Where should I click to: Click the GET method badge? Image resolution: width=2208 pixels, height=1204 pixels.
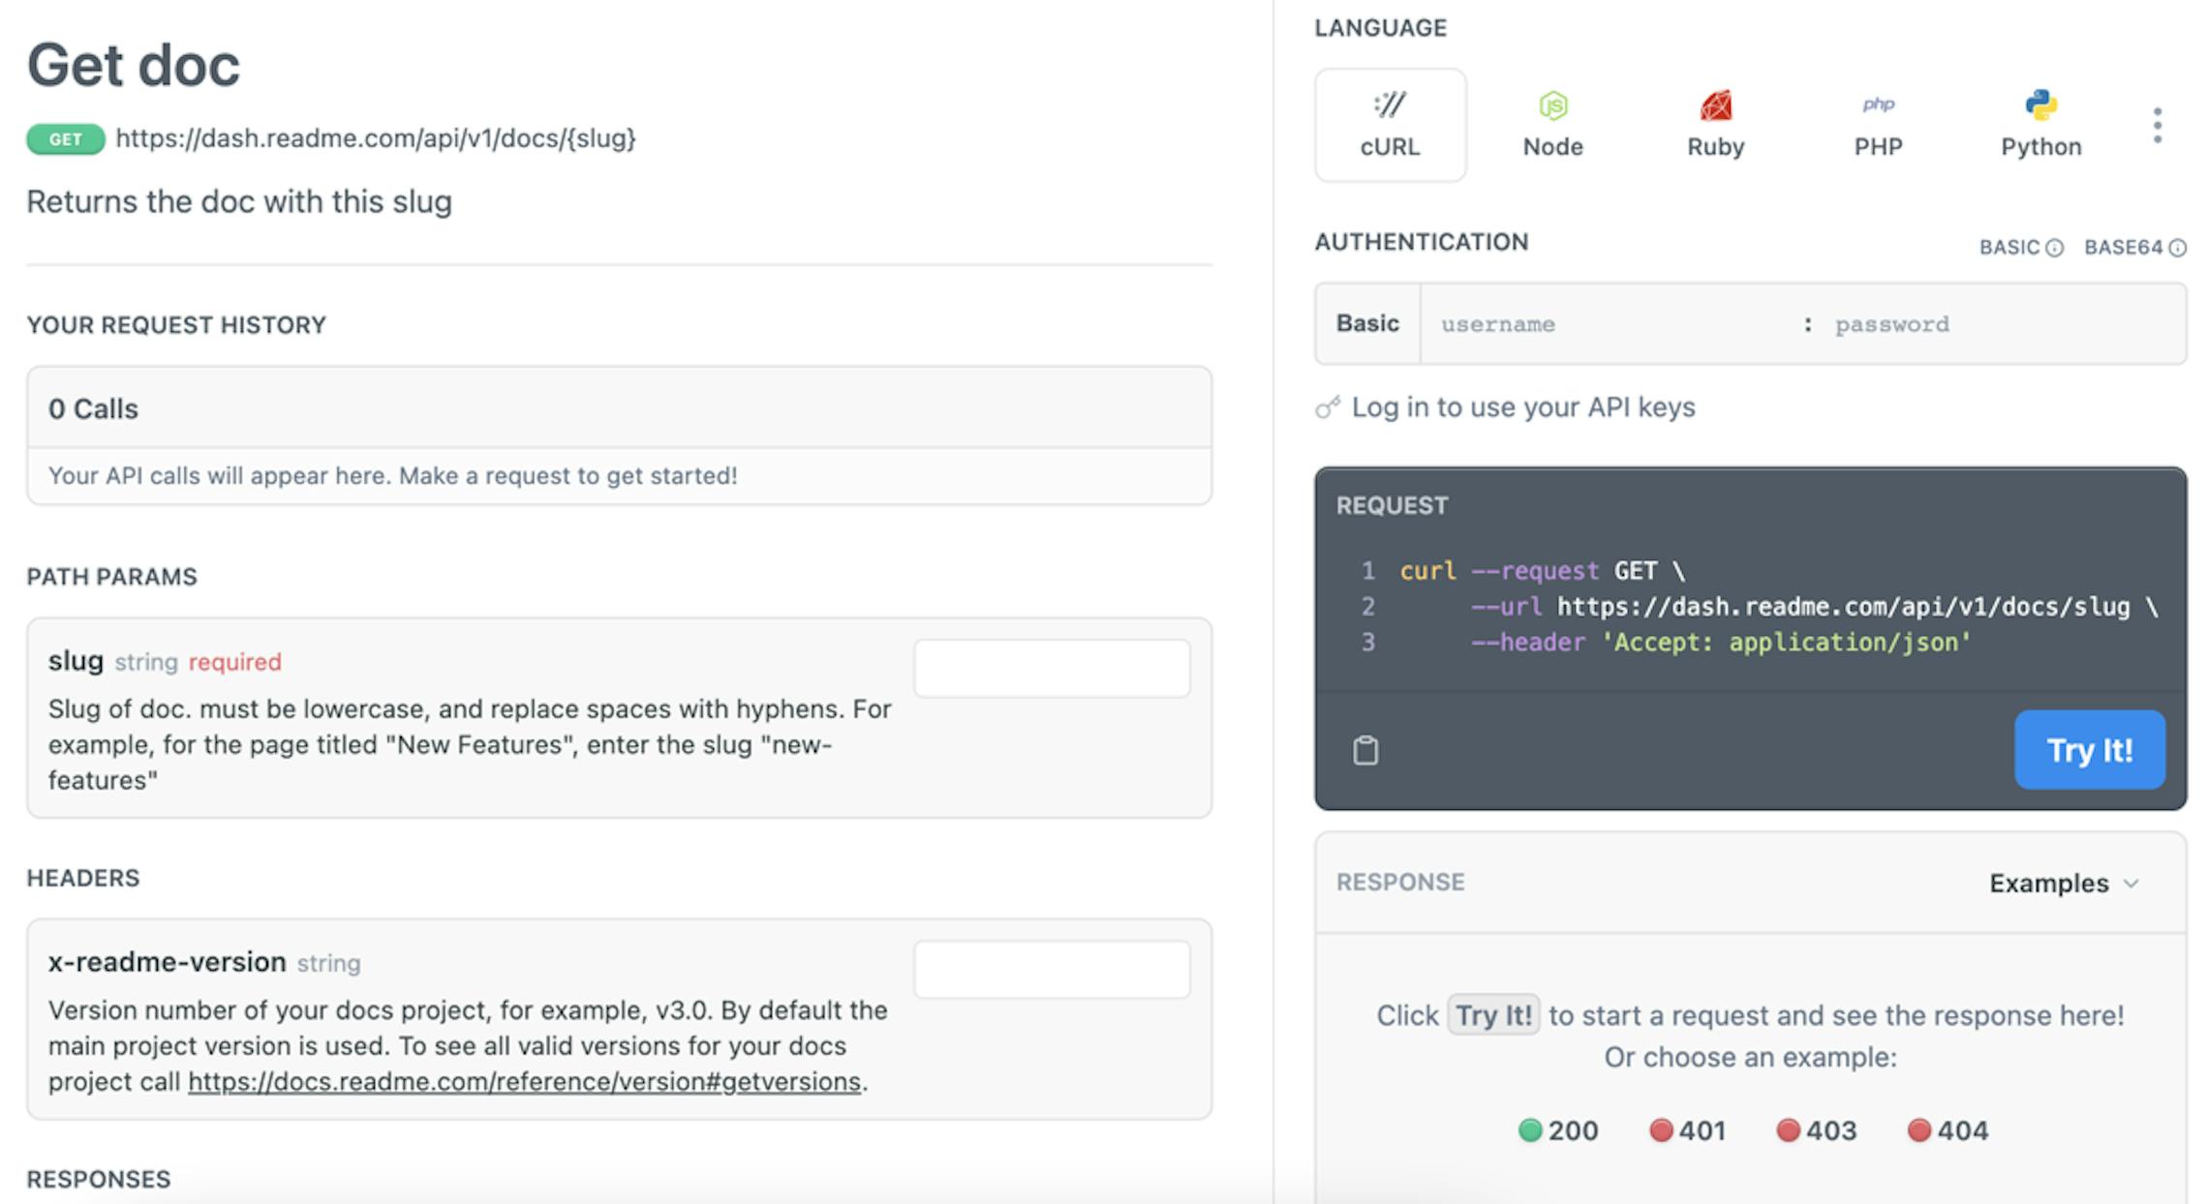click(x=66, y=139)
